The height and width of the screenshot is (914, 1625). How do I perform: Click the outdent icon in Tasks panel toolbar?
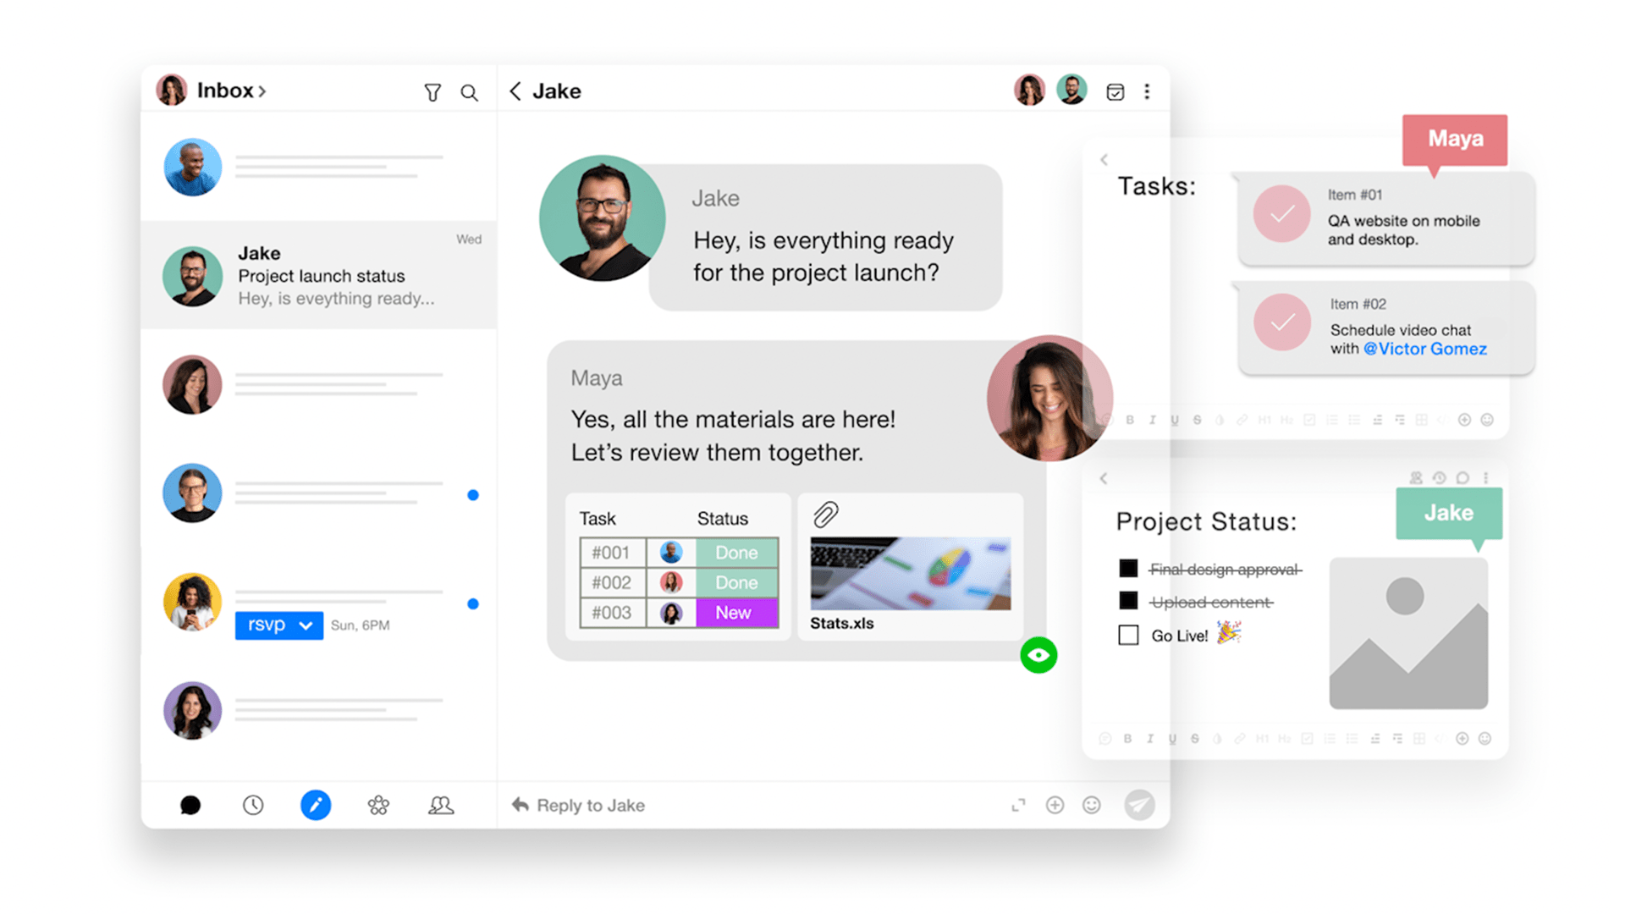click(1377, 420)
